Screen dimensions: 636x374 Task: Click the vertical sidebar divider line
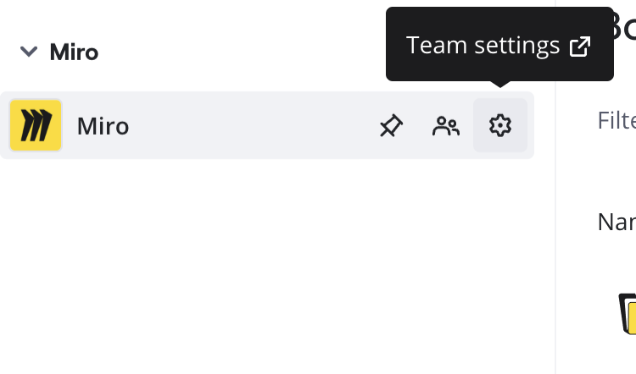[555, 254]
